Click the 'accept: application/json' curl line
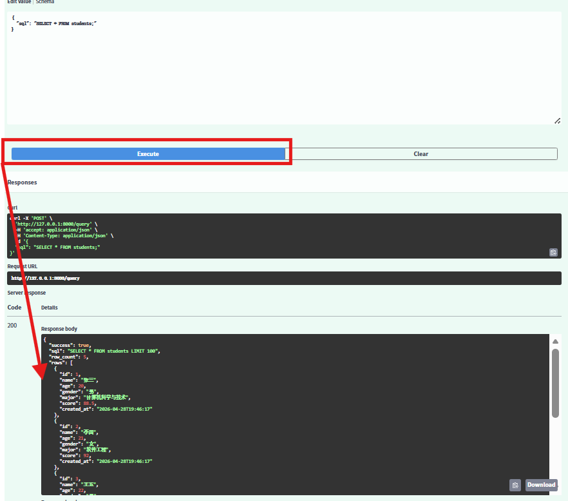 (57, 230)
